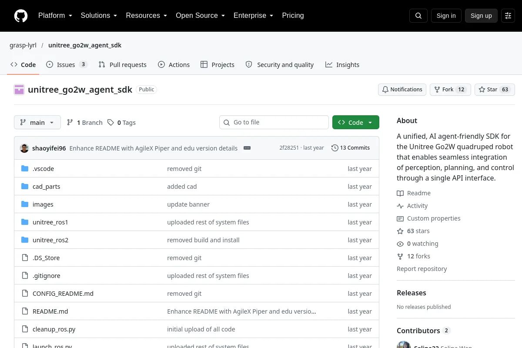
Task: Click the unitree_ros2 folder icon
Action: pyautogui.click(x=25, y=240)
